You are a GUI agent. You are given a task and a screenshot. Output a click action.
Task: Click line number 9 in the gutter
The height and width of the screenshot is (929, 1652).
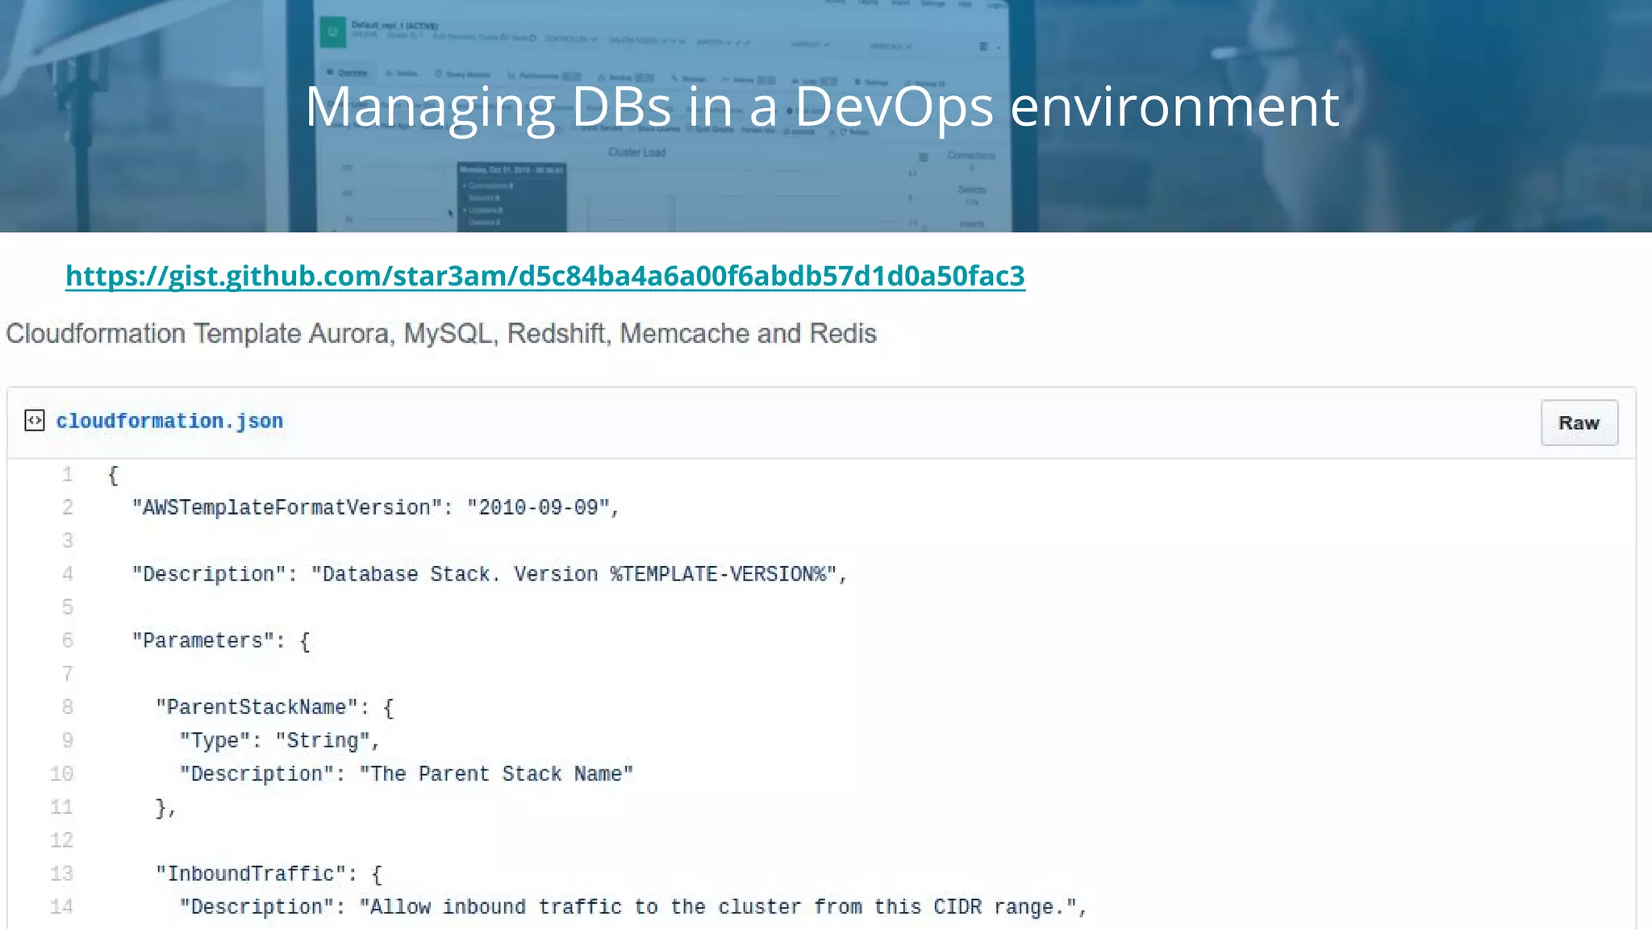click(68, 739)
